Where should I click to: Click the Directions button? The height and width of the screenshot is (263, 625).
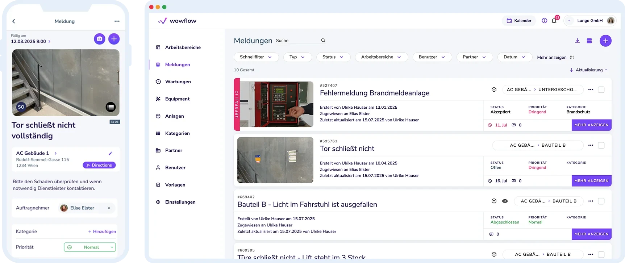(x=99, y=165)
